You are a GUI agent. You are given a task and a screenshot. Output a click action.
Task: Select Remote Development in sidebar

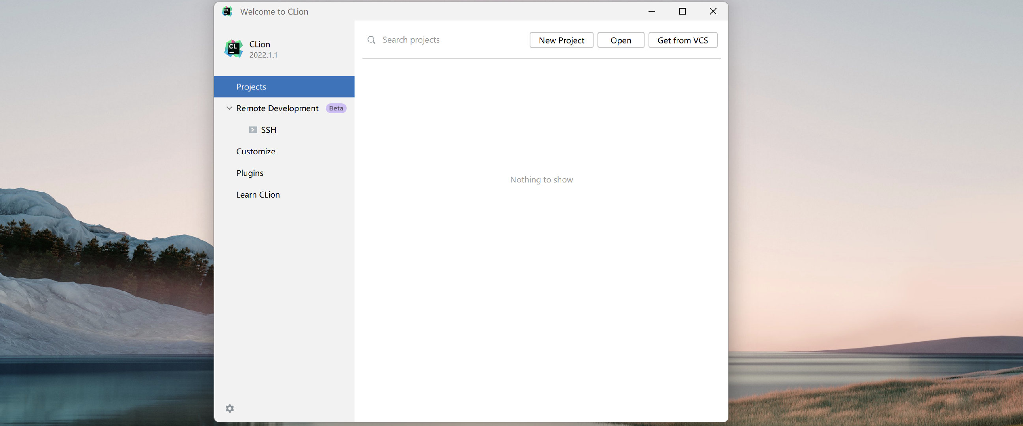click(277, 108)
